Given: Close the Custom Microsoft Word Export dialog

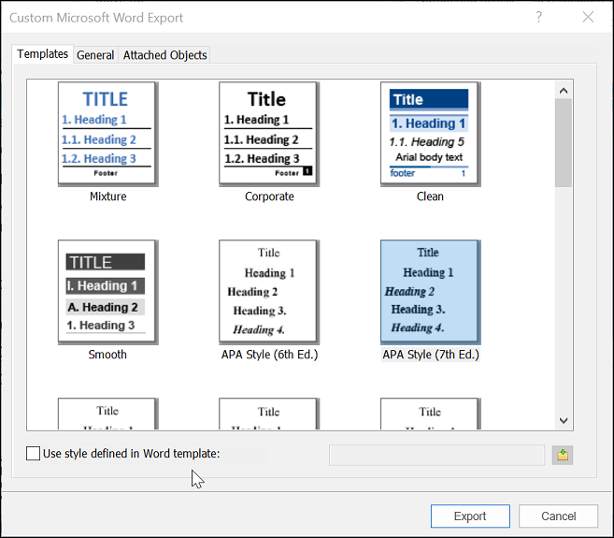Looking at the screenshot, I should pos(588,17).
